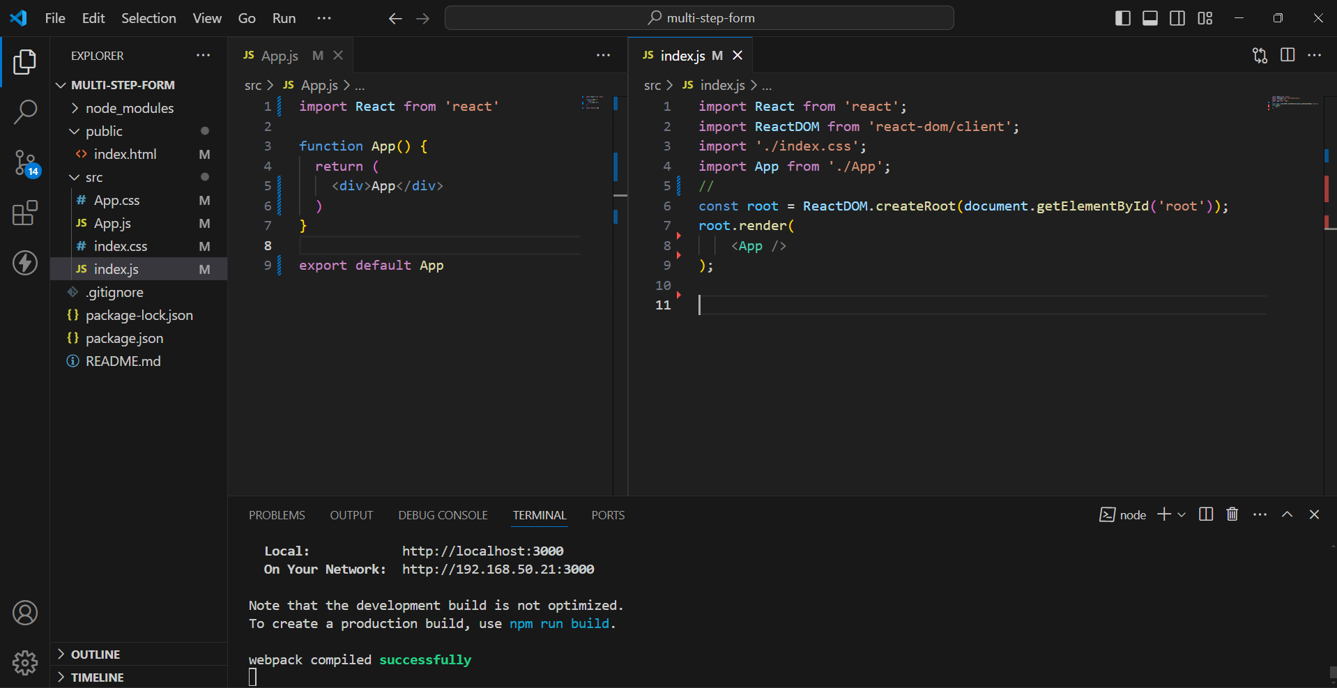Open the Go menu
Viewport: 1337px width, 688px height.
(x=247, y=18)
